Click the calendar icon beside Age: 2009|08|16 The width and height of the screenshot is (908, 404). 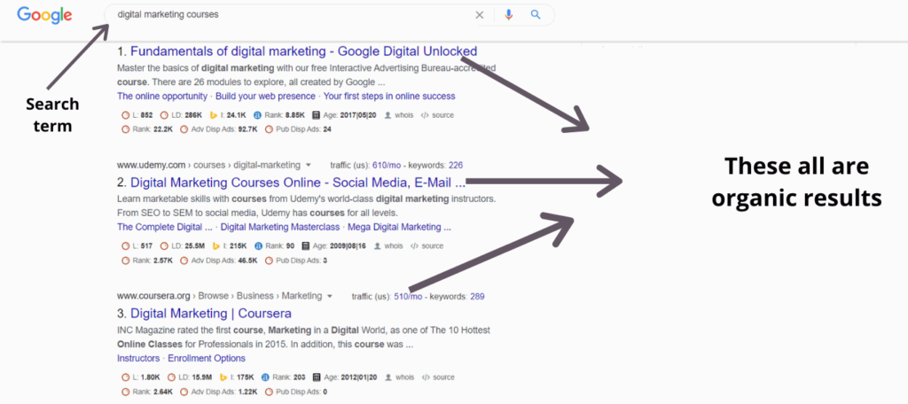point(307,246)
